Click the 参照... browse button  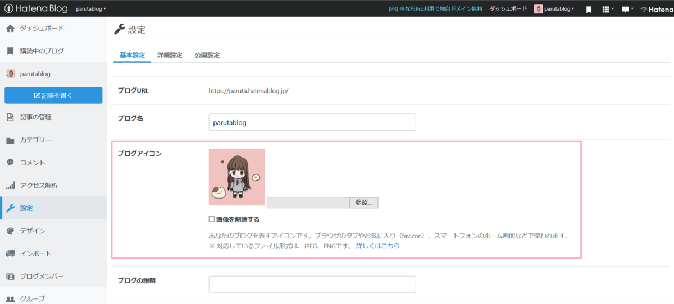click(363, 202)
